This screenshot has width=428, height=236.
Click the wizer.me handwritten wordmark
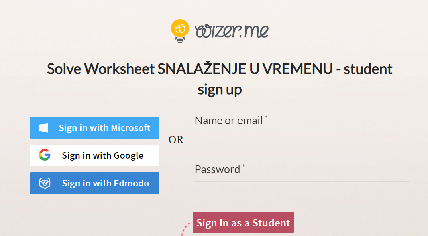pyautogui.click(x=232, y=31)
